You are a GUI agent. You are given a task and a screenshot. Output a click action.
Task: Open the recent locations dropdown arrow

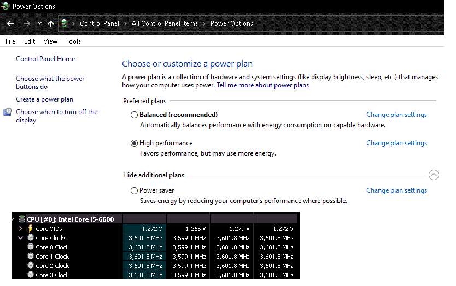[x=39, y=23]
